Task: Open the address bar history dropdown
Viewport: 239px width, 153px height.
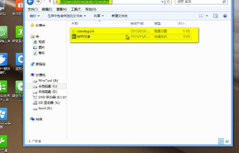Action: 163,2
